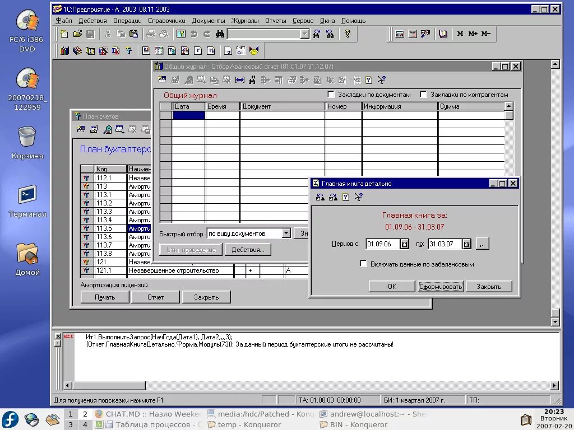This screenshot has height=430, width=574.
Task: Click the Печать button in План счетов
Action: point(105,297)
